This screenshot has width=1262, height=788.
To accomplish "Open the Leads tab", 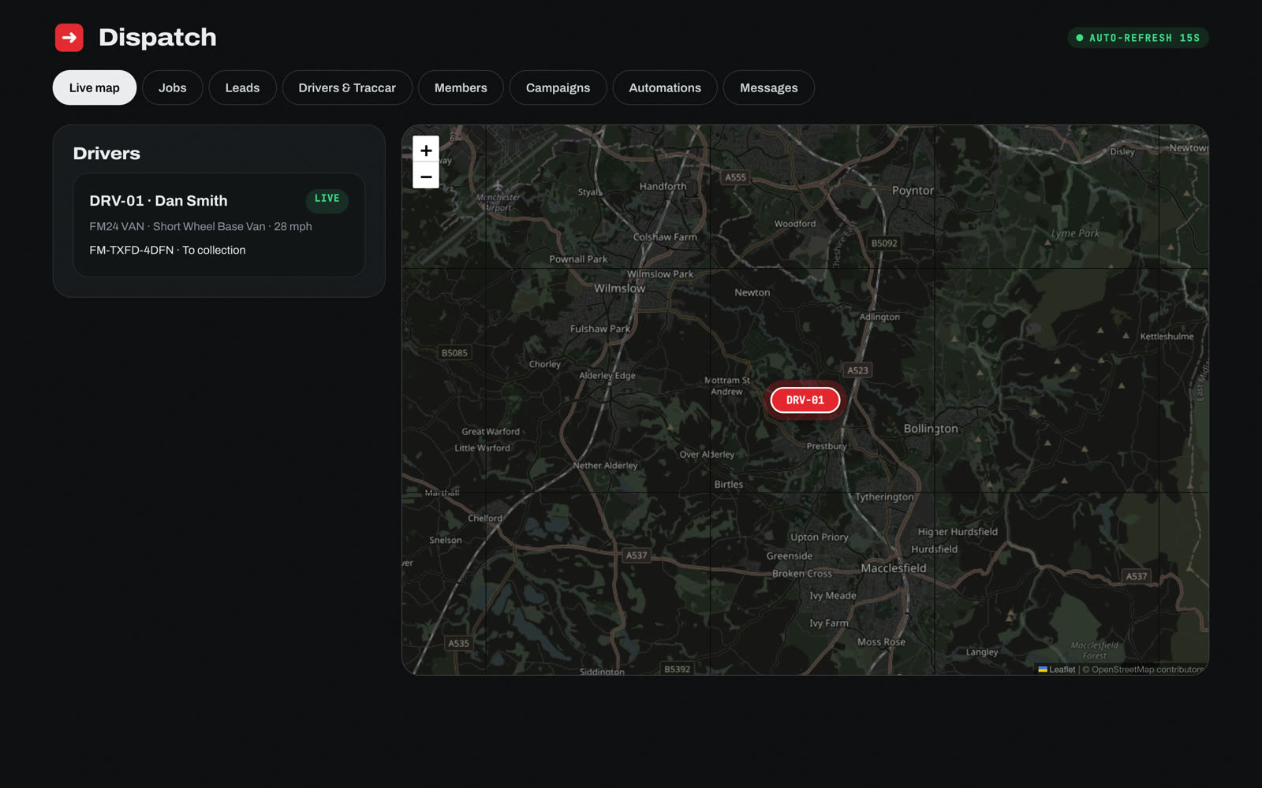I will click(242, 87).
